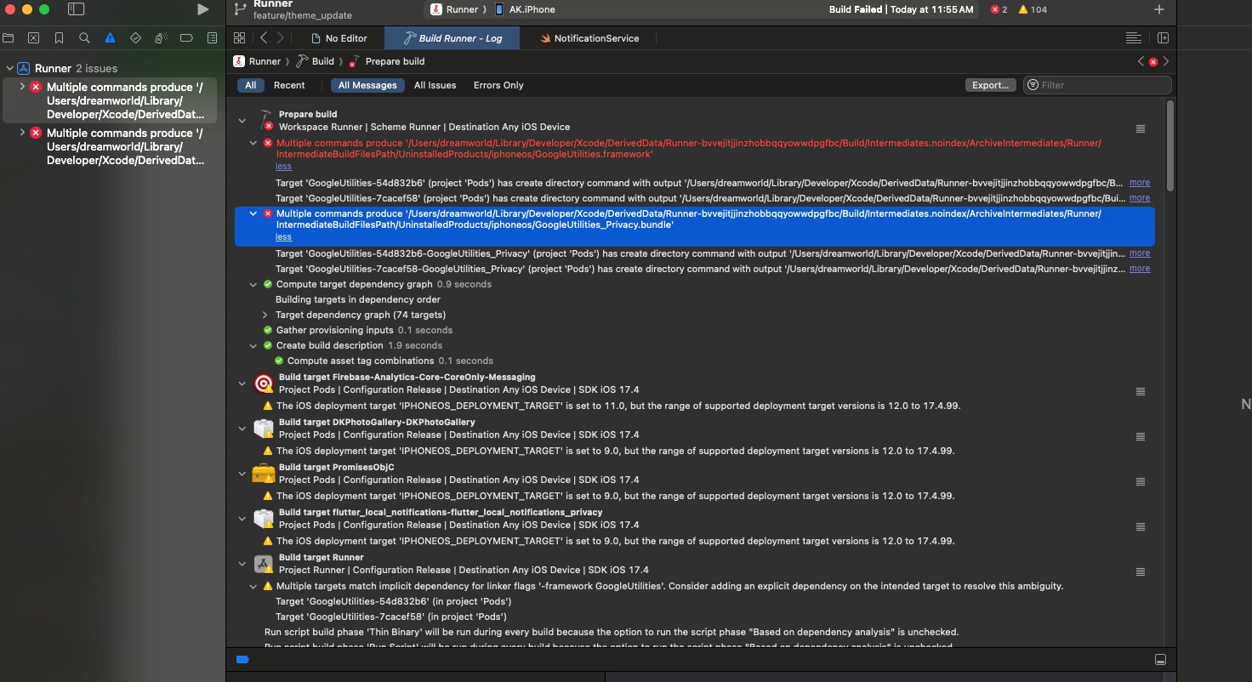Open the Find navigator magnifier icon
Viewport: 1252px width, 682px height.
[84, 38]
